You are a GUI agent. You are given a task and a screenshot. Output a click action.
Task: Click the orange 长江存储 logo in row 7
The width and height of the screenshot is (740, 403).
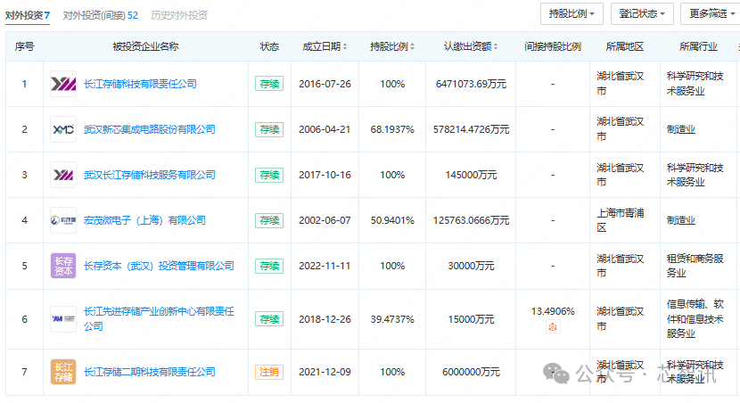[63, 372]
